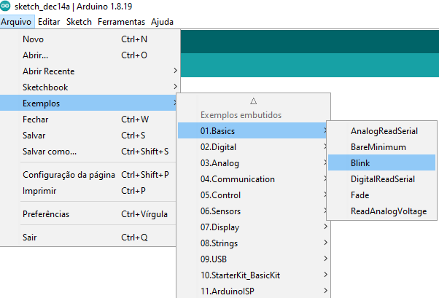Expand the 08.Strings examples category
Viewport: 439px width, 298px height.
coord(253,243)
